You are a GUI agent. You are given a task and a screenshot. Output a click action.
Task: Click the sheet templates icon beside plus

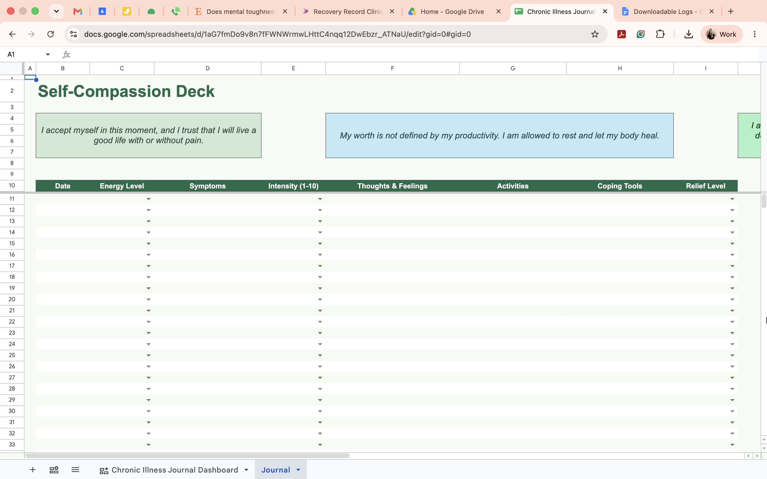[x=54, y=469]
